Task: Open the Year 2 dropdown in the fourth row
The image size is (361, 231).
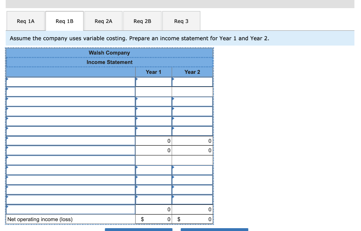Action: 192,111
